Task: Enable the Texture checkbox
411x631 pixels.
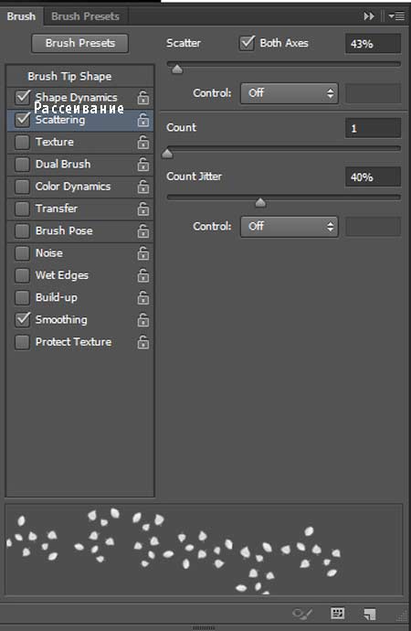Action: click(22, 142)
